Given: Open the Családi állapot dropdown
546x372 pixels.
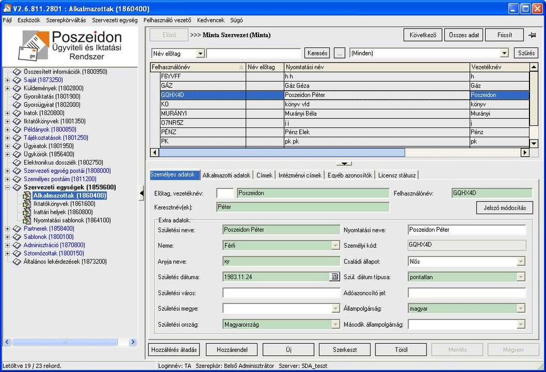Looking at the screenshot, I should click(521, 261).
